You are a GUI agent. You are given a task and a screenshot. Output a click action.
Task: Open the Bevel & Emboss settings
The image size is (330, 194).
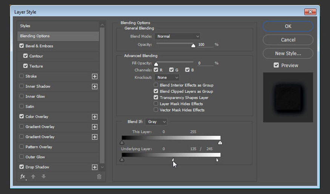pos(39,46)
